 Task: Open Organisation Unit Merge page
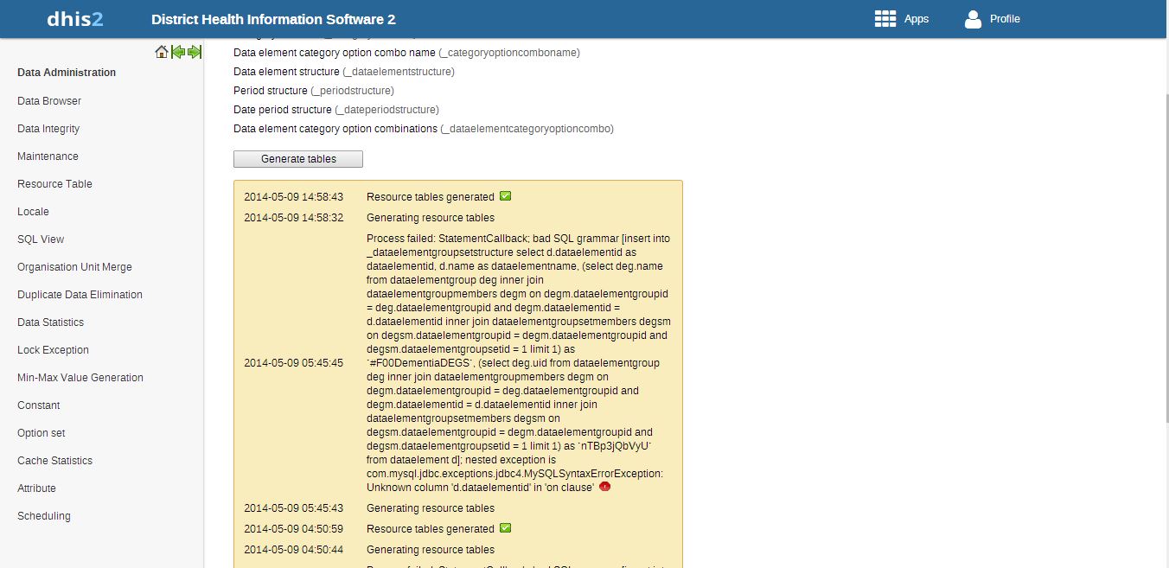[74, 267]
